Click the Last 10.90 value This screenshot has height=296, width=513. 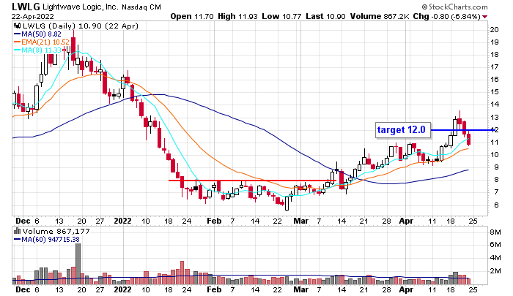point(325,16)
